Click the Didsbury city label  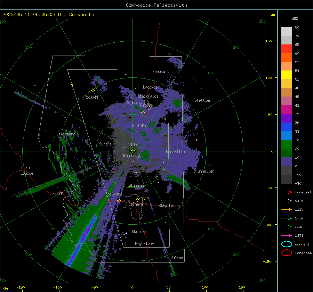click(x=131, y=156)
